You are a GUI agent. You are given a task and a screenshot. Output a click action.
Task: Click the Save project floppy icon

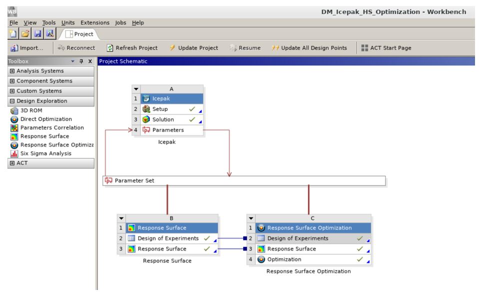coord(38,33)
